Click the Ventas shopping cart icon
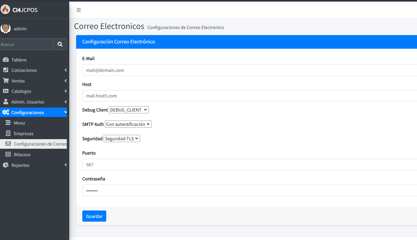Image resolution: width=417 pixels, height=240 pixels. click(x=6, y=81)
